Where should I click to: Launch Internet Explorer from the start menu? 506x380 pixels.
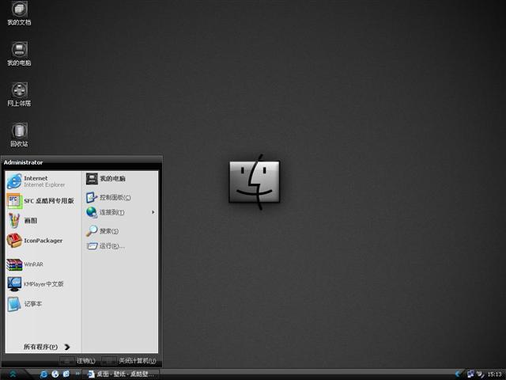pos(42,181)
